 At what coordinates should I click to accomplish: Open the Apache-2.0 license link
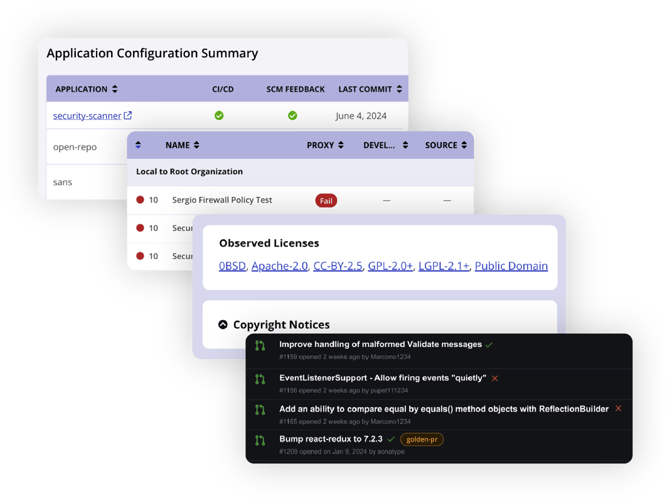tap(279, 265)
